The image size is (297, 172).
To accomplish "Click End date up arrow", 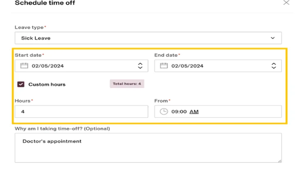I will pos(274,64).
